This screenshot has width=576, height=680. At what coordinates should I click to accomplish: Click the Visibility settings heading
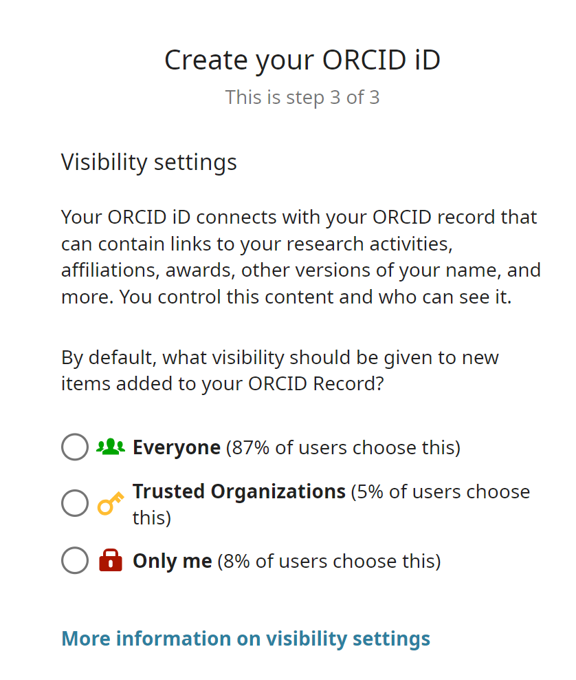pyautogui.click(x=148, y=162)
